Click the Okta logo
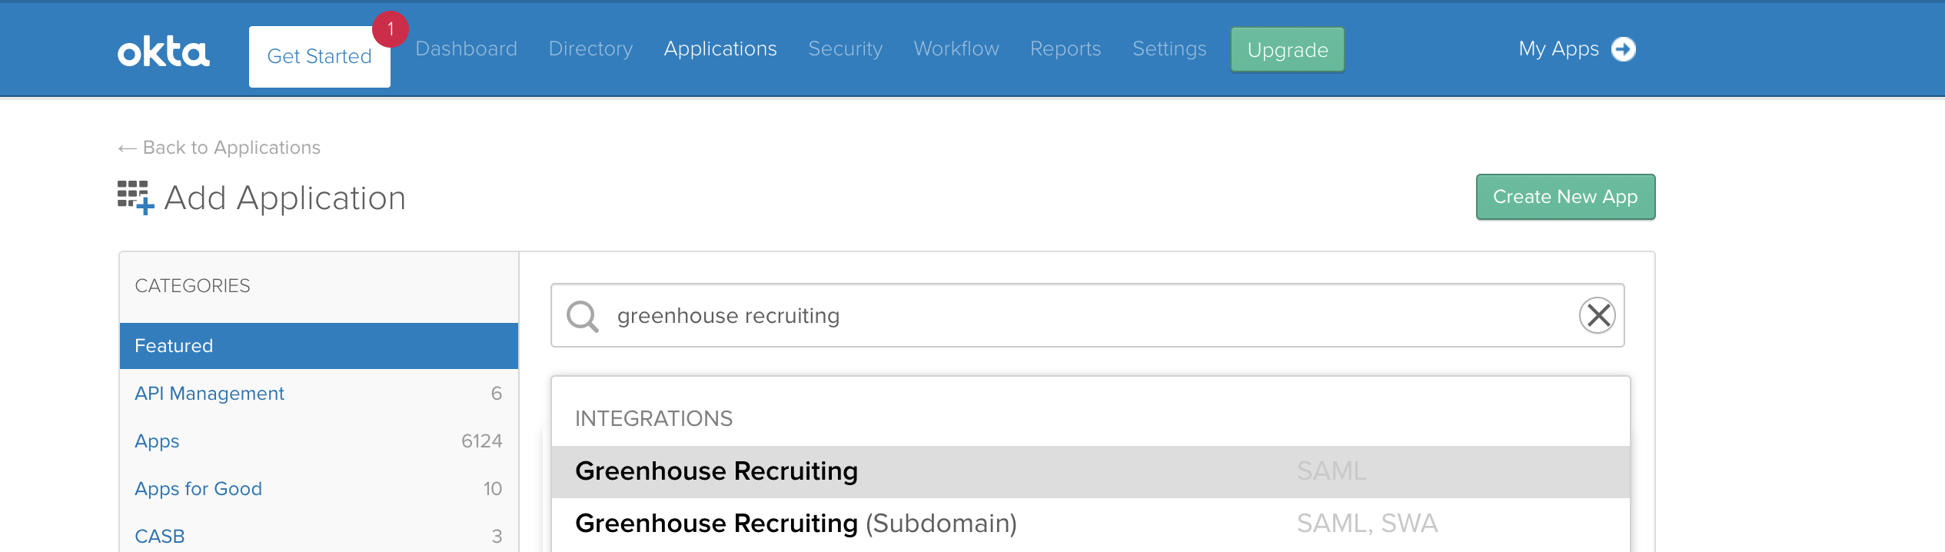The width and height of the screenshot is (1945, 552). click(163, 52)
